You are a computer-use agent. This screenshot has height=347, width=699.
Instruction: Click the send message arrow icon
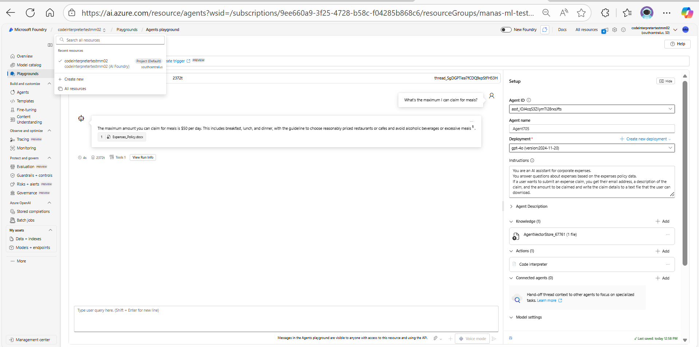(x=494, y=339)
